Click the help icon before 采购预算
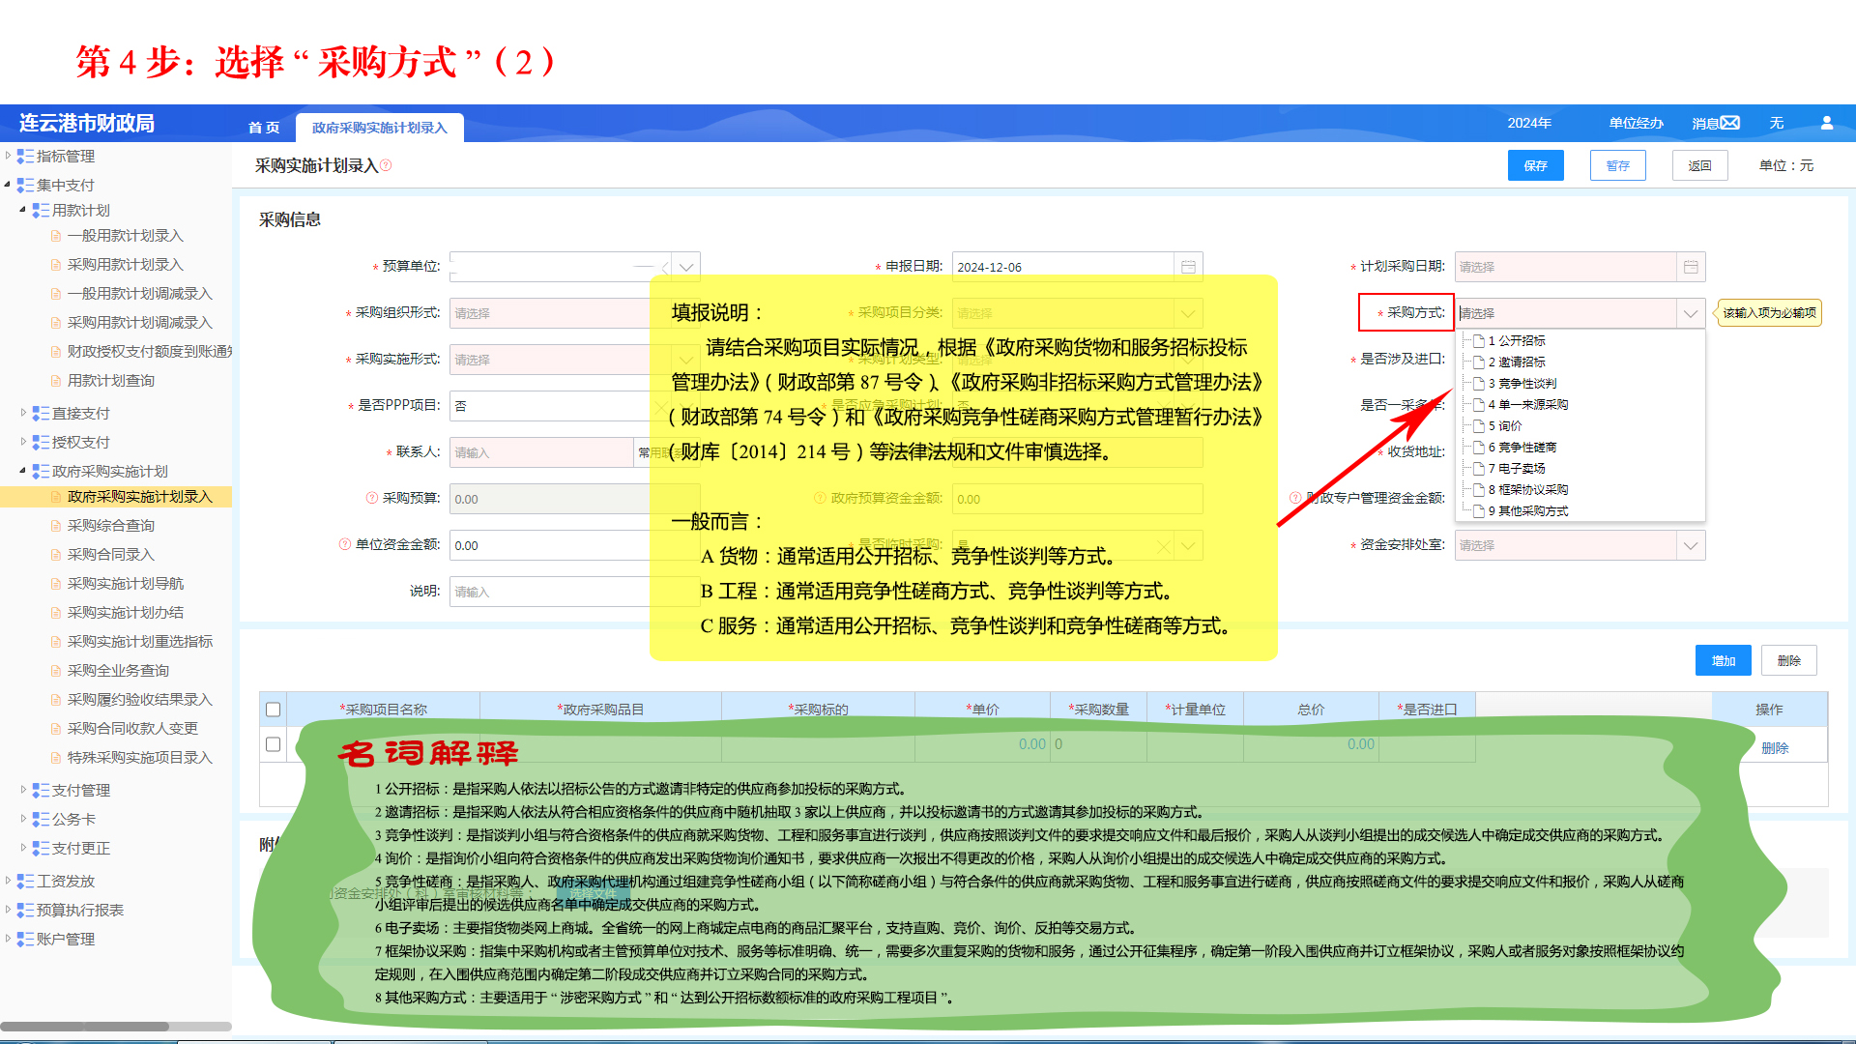1856x1044 pixels. (x=372, y=498)
